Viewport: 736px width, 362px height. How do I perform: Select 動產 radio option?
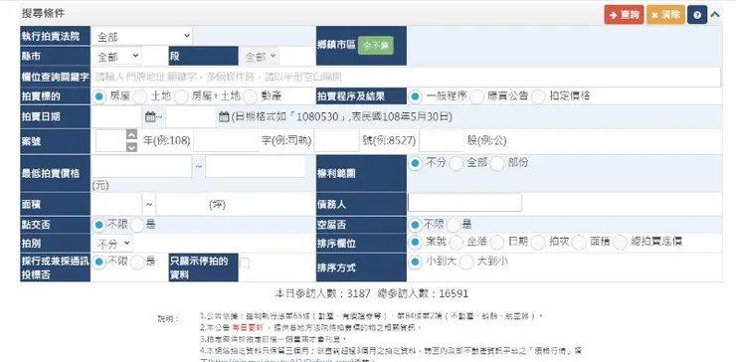(x=251, y=96)
